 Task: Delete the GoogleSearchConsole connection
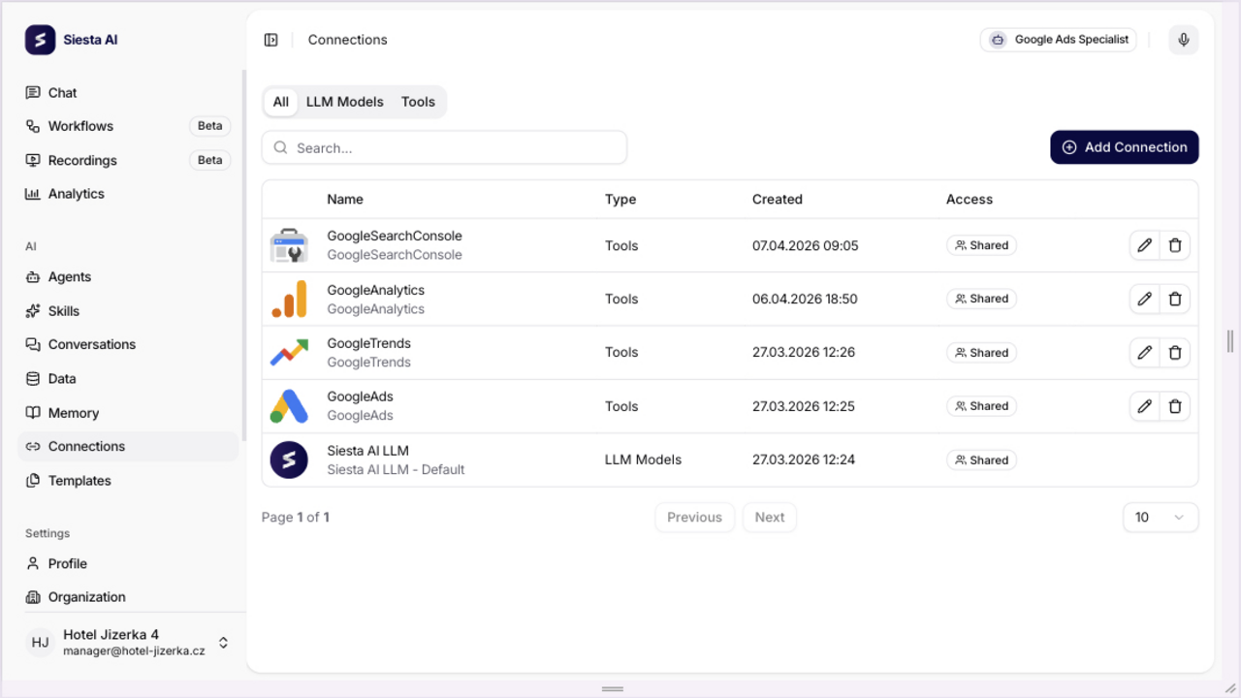1175,245
